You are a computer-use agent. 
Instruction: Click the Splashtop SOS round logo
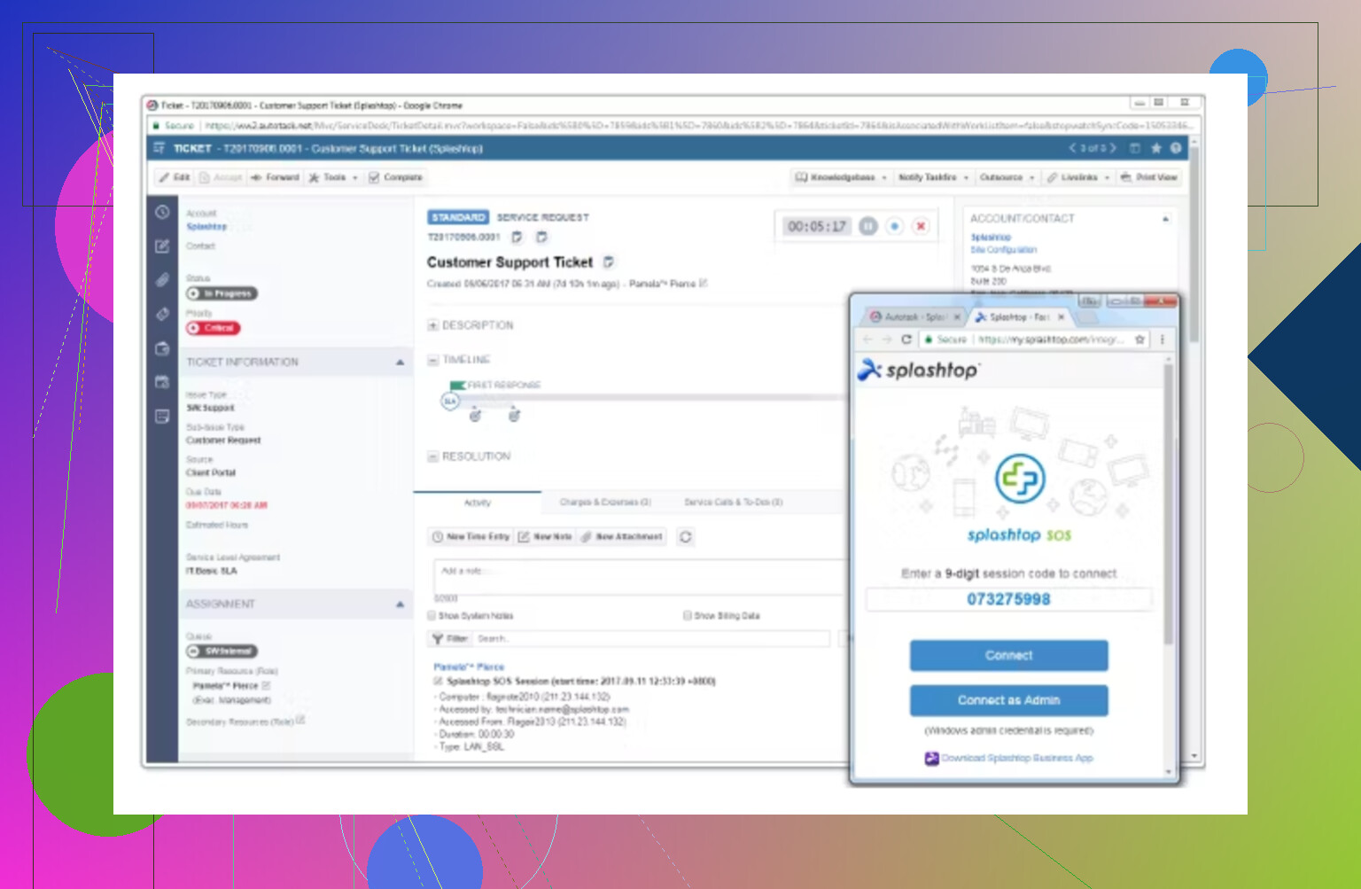1020,479
